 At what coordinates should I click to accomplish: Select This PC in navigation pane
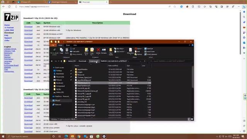pos(58,100)
